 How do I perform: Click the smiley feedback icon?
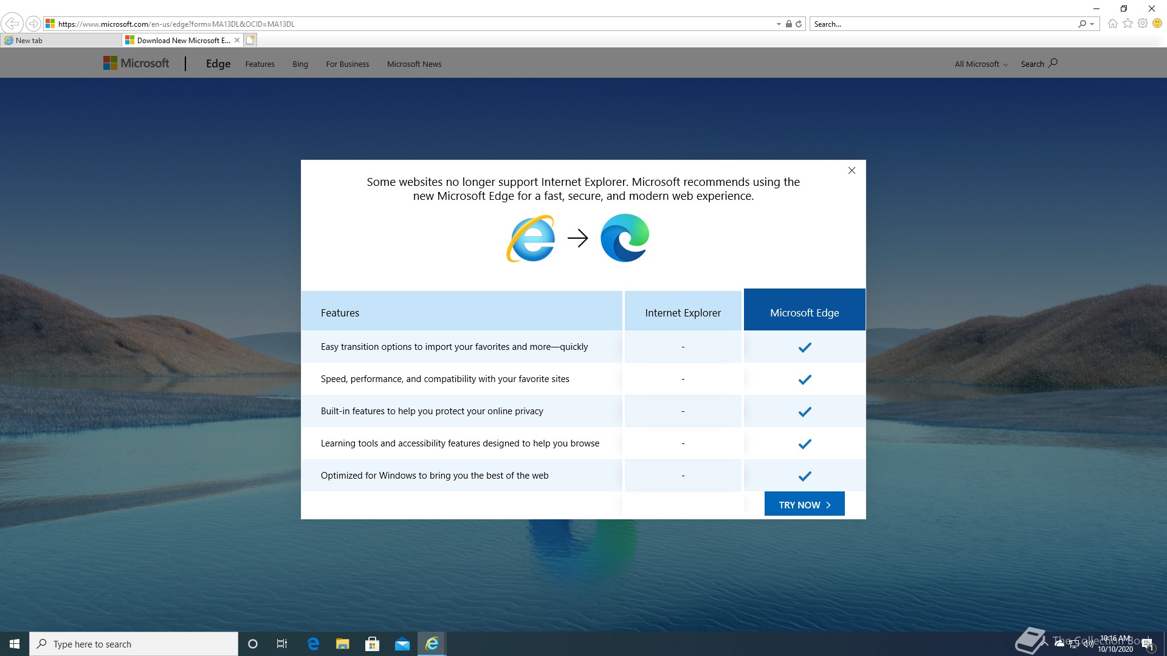1157,24
